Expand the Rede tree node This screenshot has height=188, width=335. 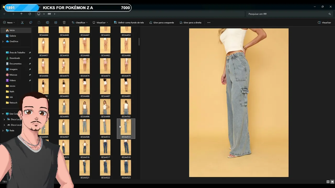3,131
